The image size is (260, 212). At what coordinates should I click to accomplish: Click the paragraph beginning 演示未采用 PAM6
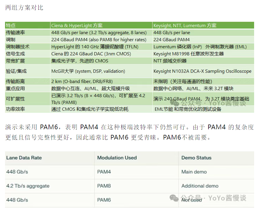tap(129, 132)
